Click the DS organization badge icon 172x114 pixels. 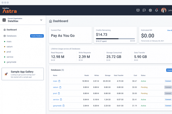4,20
